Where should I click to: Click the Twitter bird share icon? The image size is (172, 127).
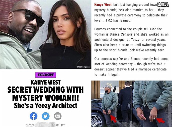click(46, 116)
